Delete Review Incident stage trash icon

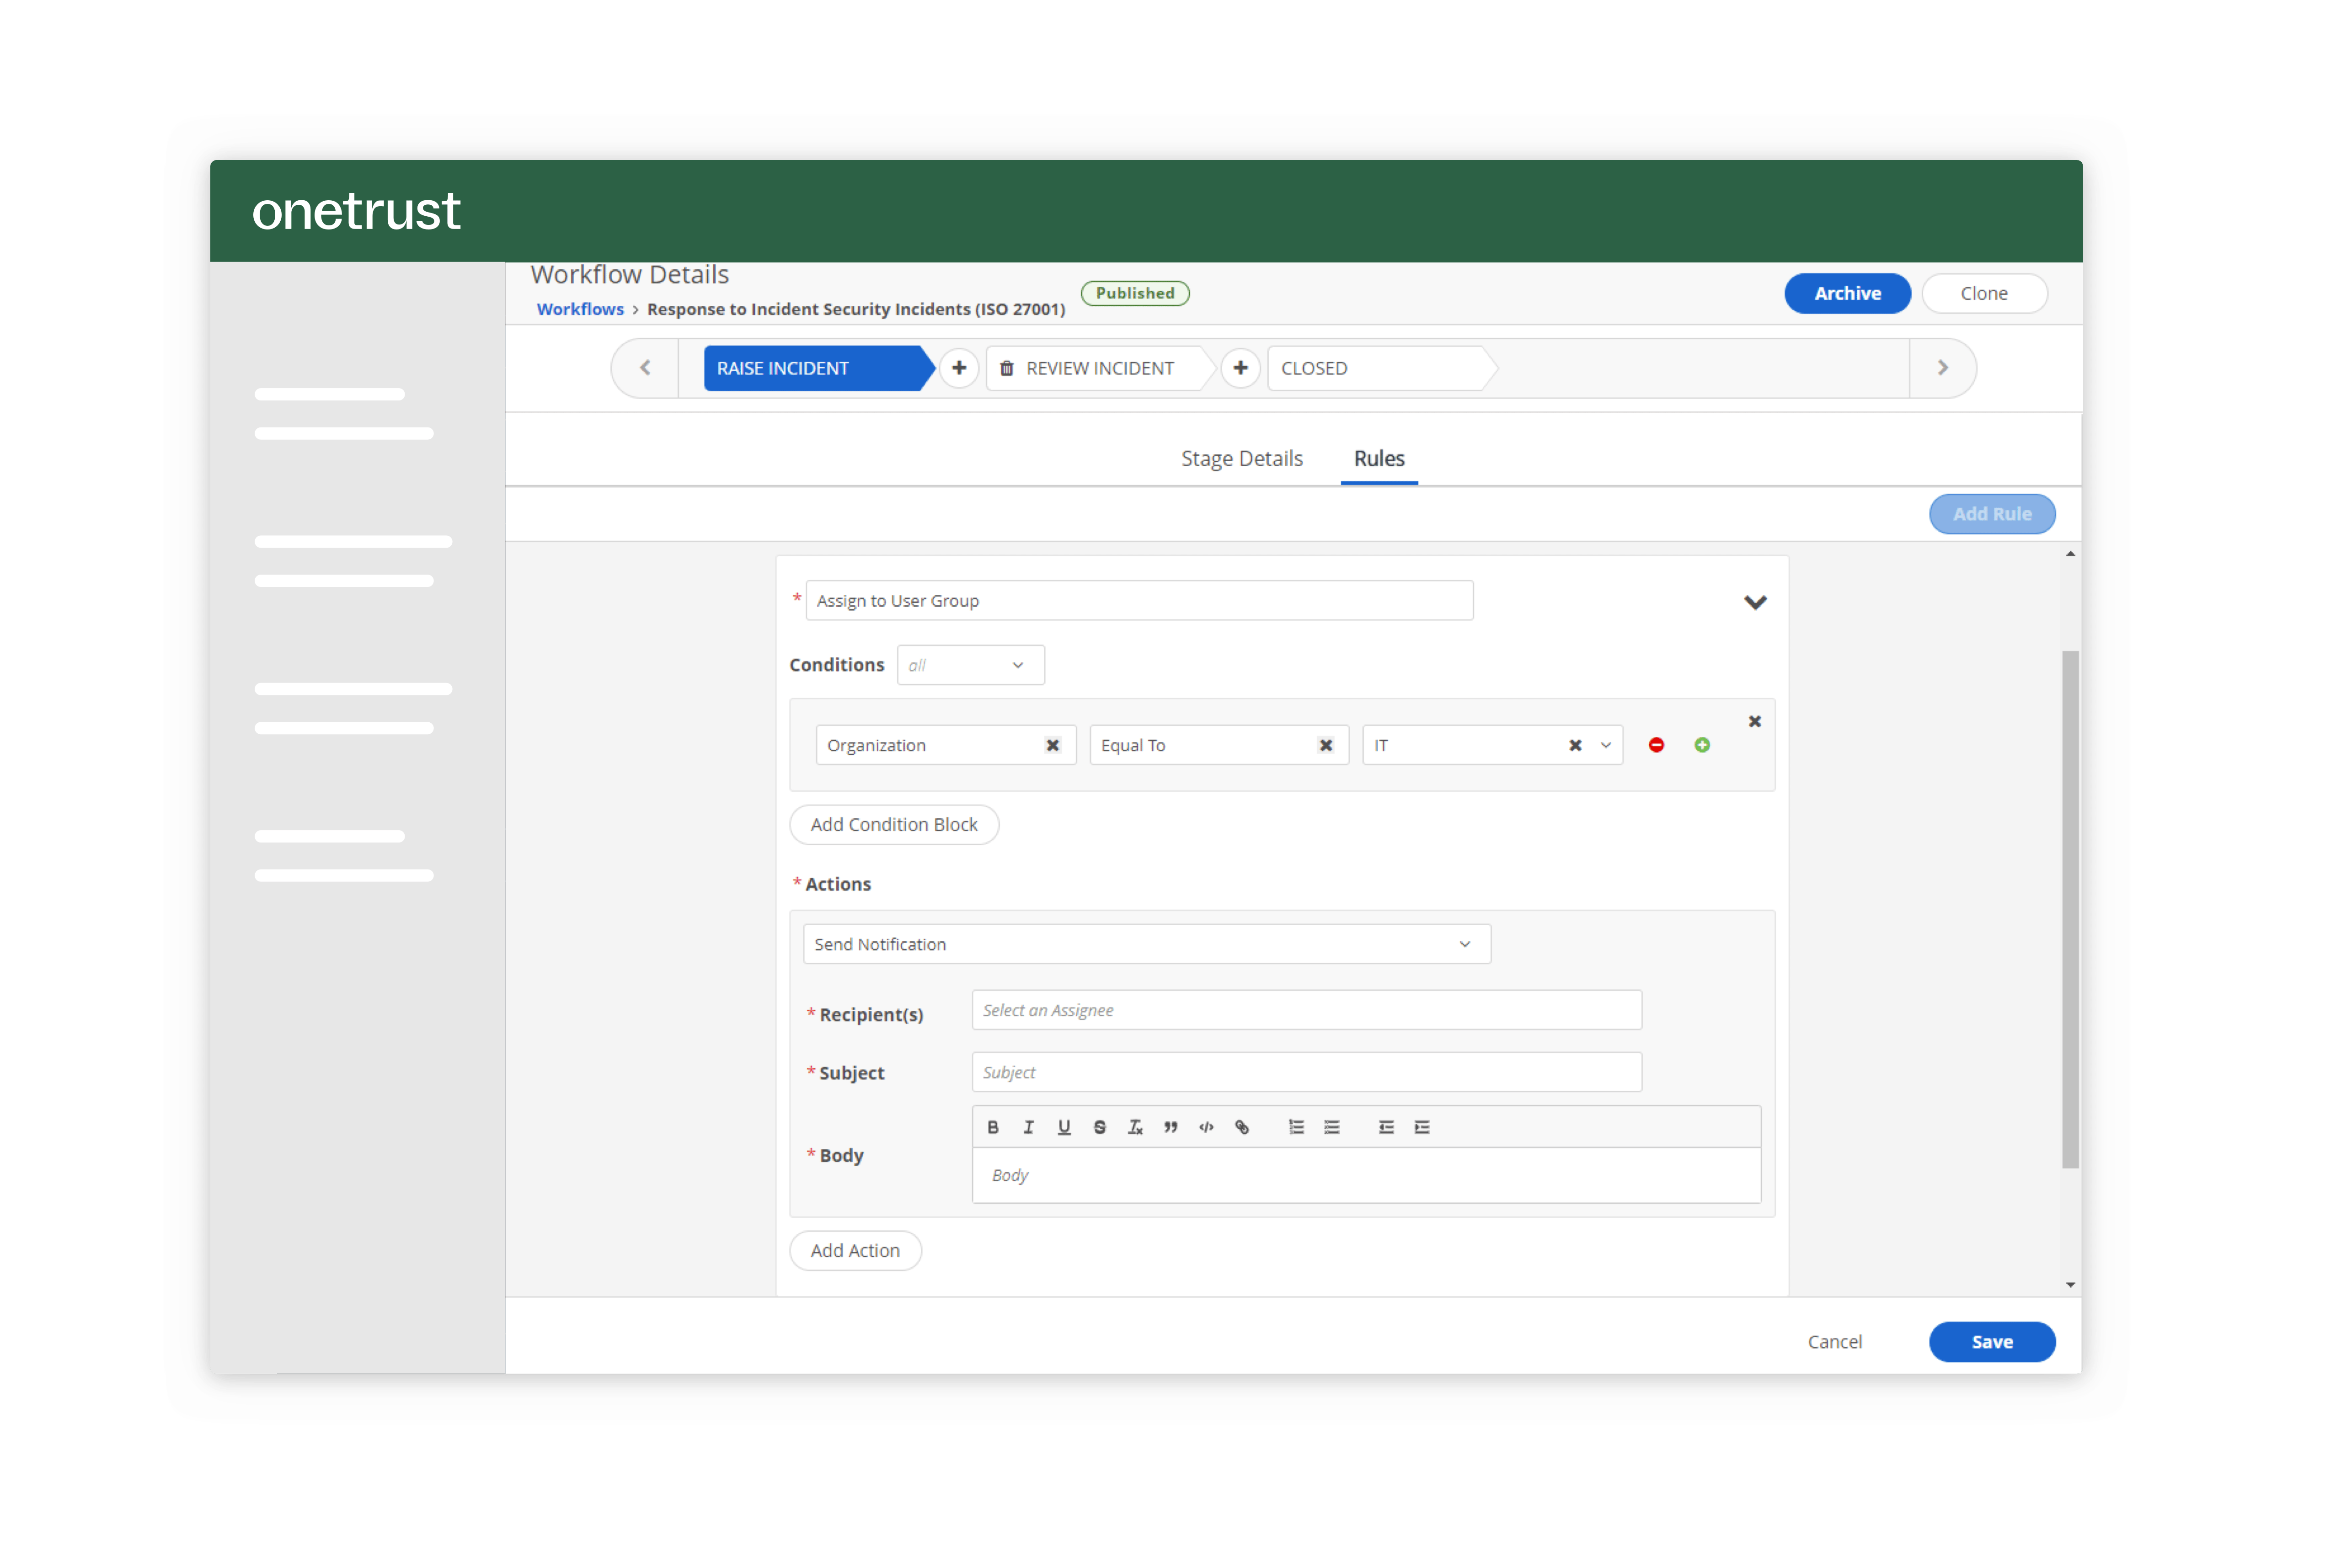point(1007,368)
